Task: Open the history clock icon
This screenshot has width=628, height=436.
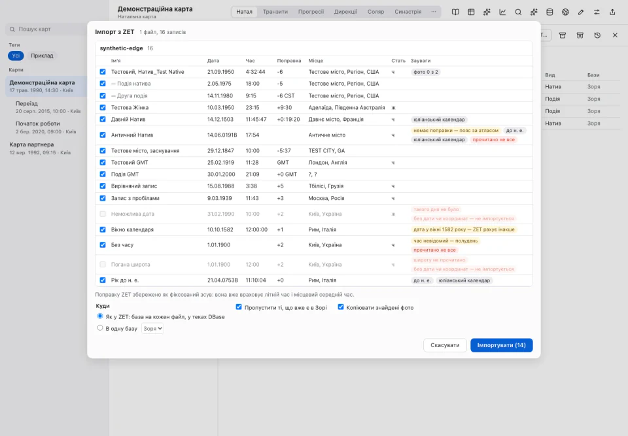Action: click(x=597, y=35)
